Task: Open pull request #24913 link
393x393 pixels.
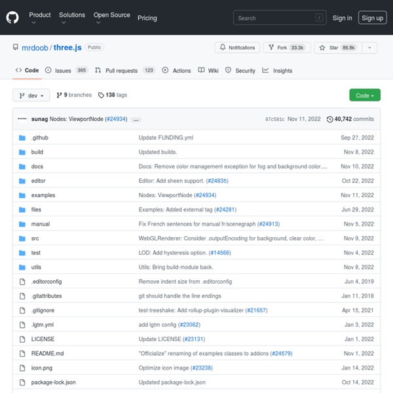Action: pos(269,224)
